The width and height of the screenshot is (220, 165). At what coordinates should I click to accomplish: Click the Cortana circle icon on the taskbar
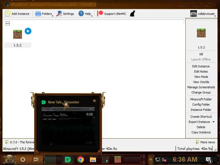tap(23, 159)
